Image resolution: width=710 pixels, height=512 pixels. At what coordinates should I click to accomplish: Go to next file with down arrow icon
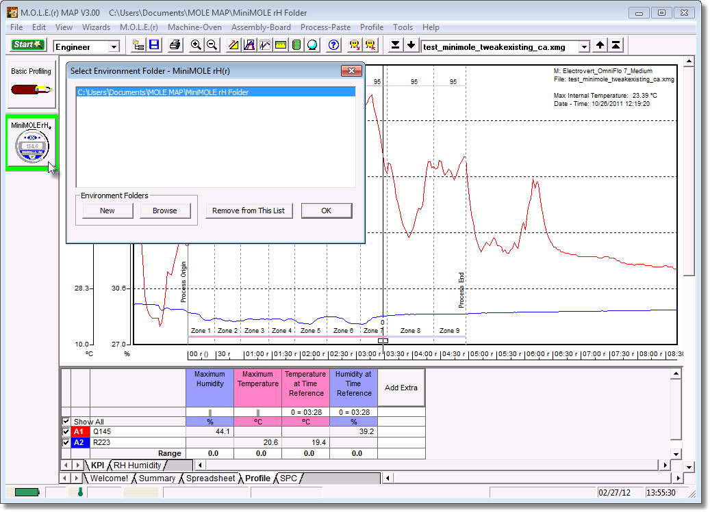click(x=411, y=45)
